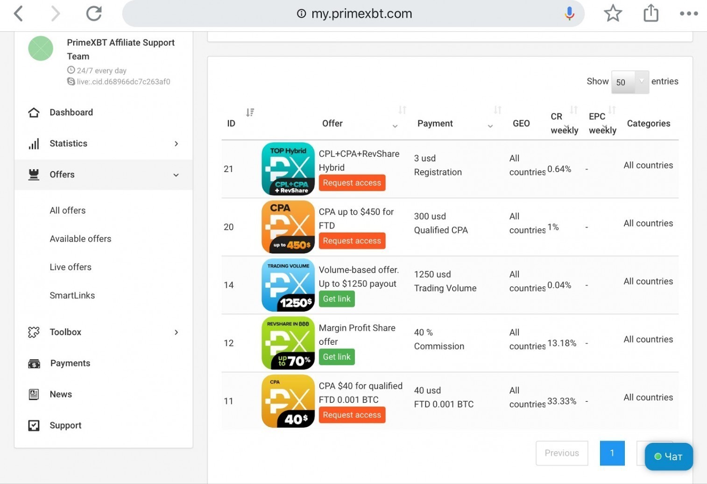707x484 pixels.
Task: Click the 33.33% CR value
Action: (x=562, y=401)
